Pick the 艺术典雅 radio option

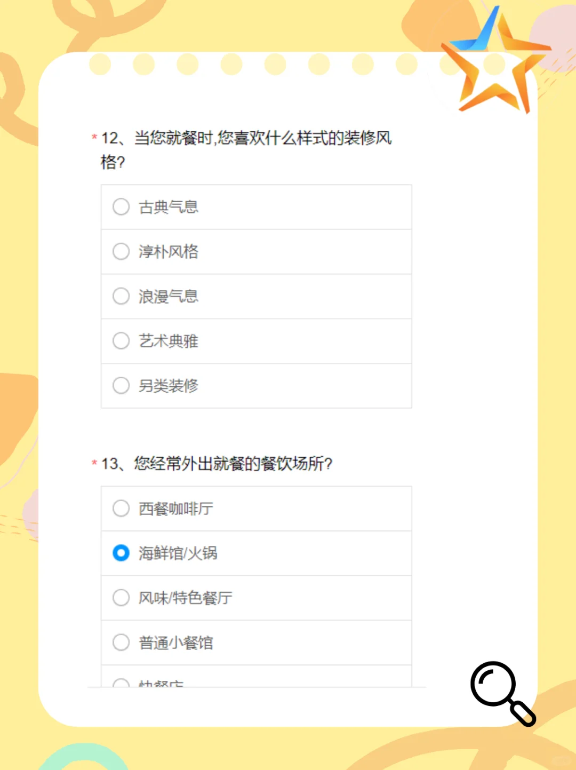pyautogui.click(x=121, y=340)
